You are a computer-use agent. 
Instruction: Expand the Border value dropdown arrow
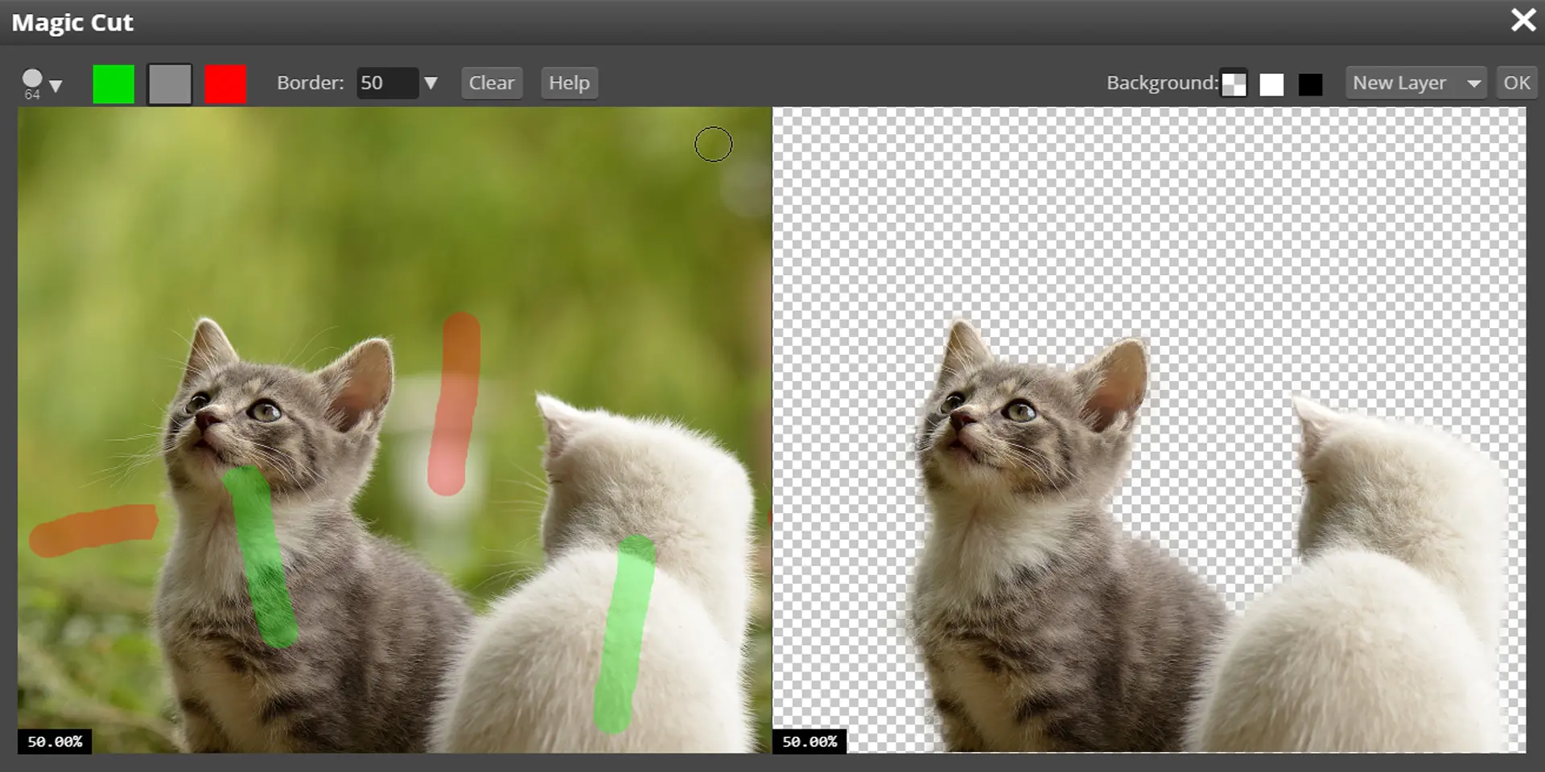point(431,83)
